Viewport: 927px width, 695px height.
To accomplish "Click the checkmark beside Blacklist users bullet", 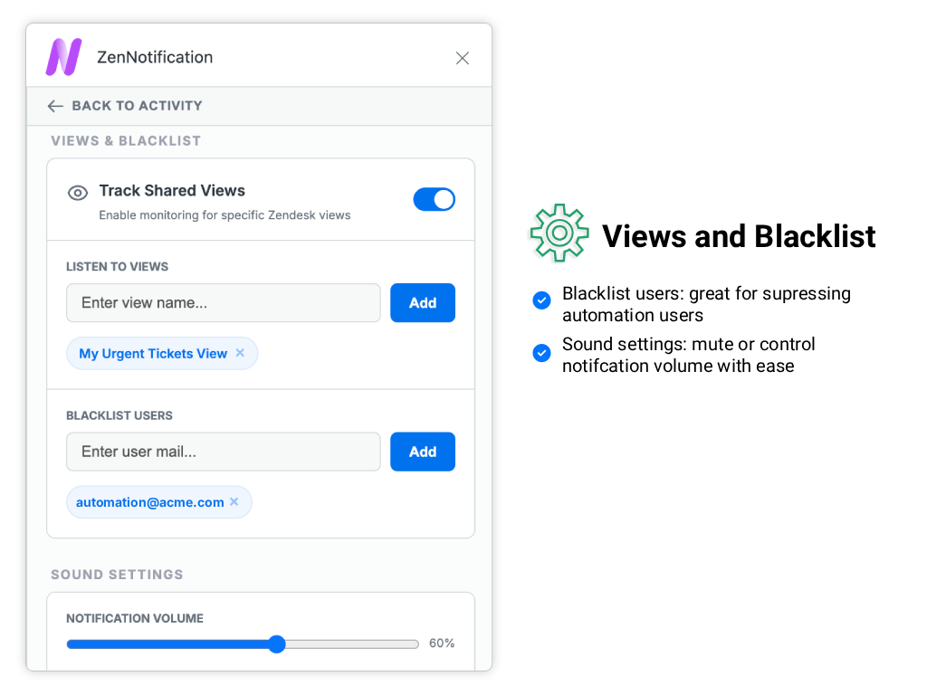I will (x=541, y=301).
